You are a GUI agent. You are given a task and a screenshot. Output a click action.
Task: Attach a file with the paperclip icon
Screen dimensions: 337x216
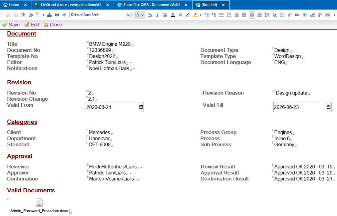(290, 15)
